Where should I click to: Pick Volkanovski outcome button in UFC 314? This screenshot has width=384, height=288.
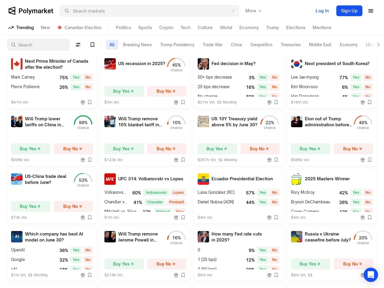tap(156, 193)
